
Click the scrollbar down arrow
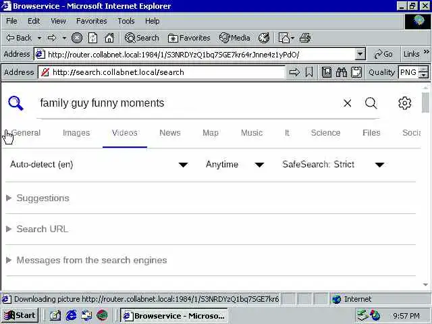425,285
